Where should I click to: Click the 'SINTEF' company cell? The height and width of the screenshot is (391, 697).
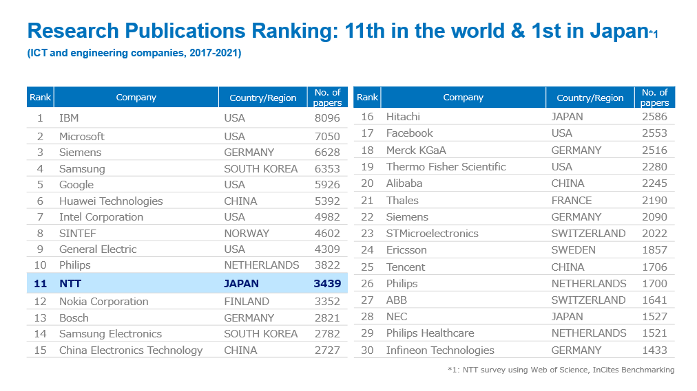pos(78,233)
